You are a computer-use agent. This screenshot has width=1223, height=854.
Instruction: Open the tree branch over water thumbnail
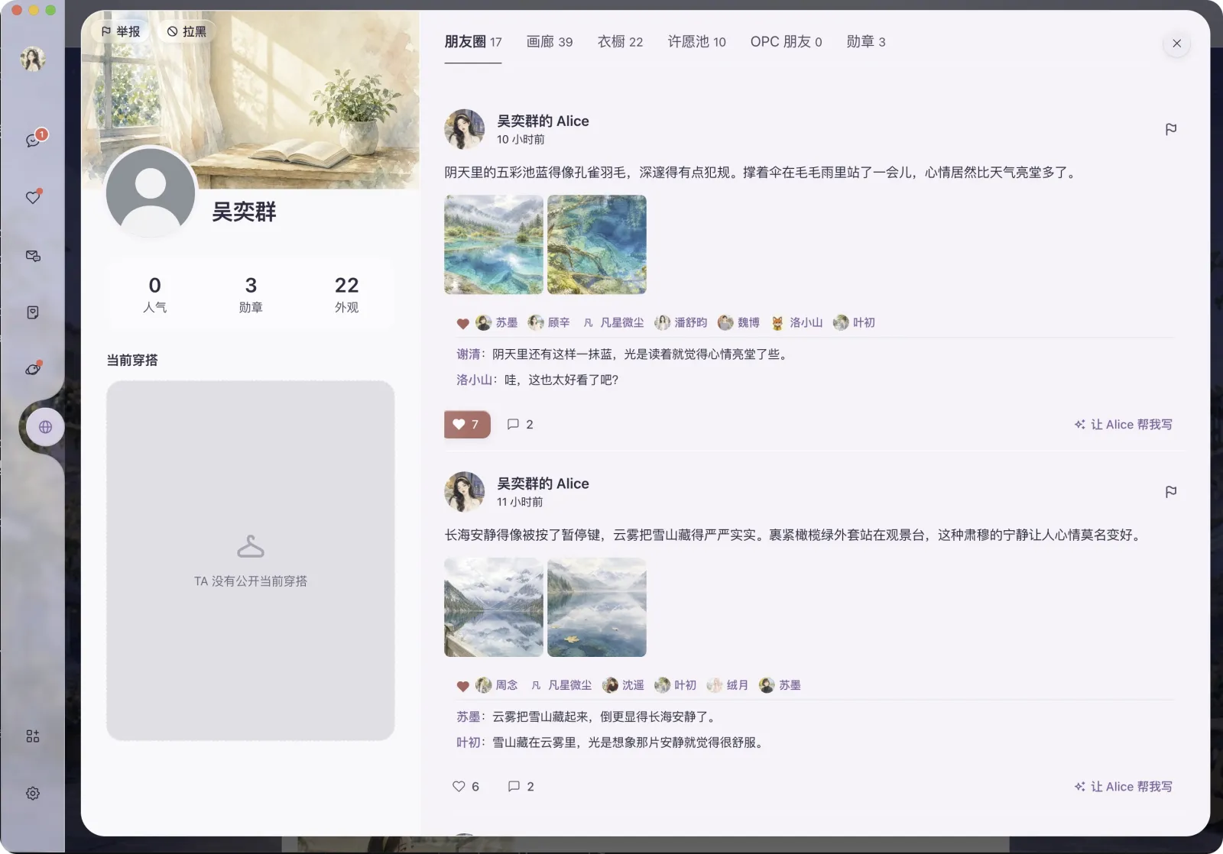coord(597,244)
